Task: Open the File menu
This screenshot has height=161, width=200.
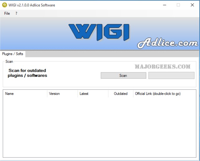Action: pyautogui.click(x=7, y=13)
